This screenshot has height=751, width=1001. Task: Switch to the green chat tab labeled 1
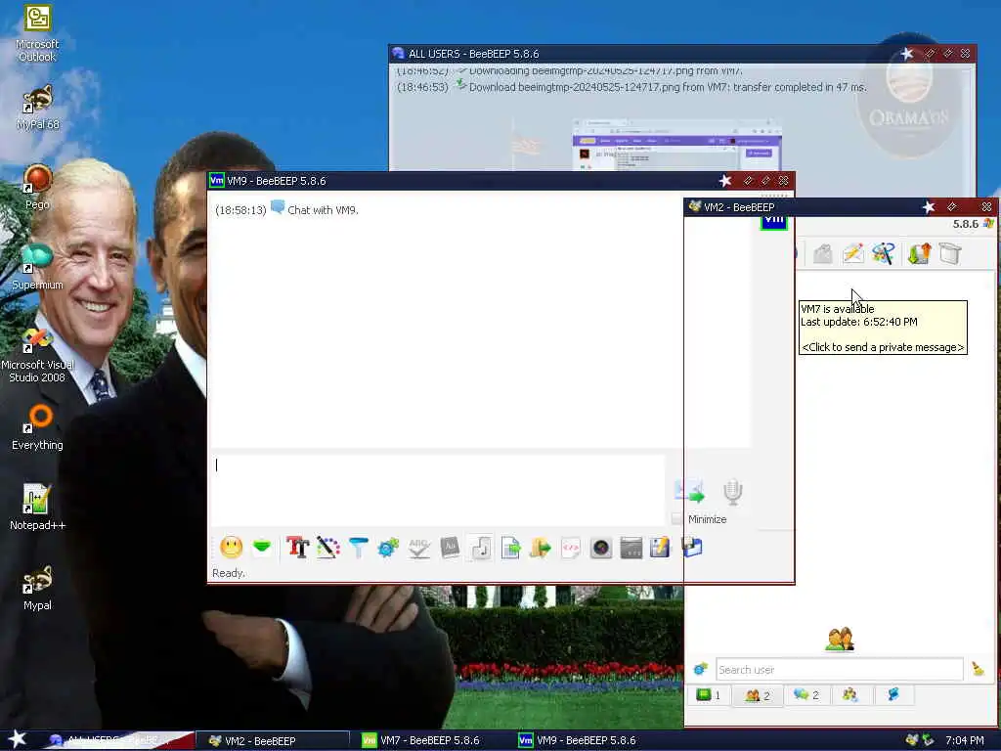click(x=708, y=695)
